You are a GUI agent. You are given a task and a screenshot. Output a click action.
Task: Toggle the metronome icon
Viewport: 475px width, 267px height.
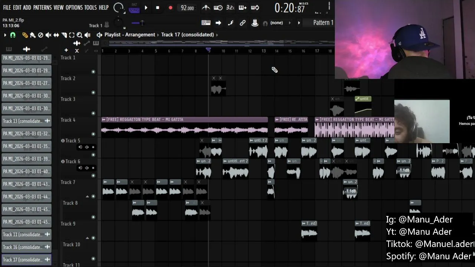[x=206, y=7]
